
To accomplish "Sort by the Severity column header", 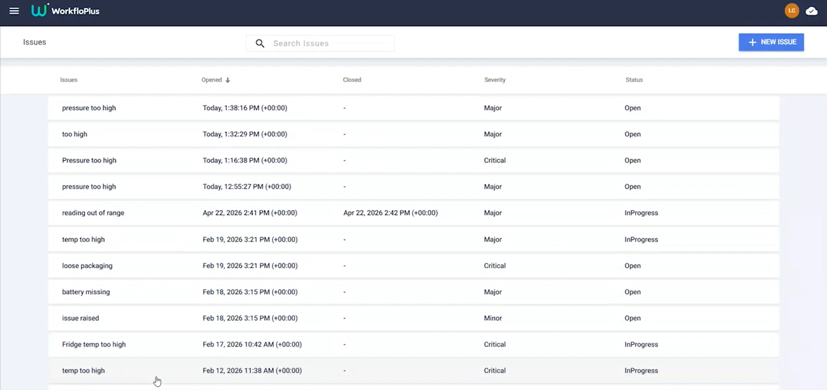I will [x=495, y=80].
